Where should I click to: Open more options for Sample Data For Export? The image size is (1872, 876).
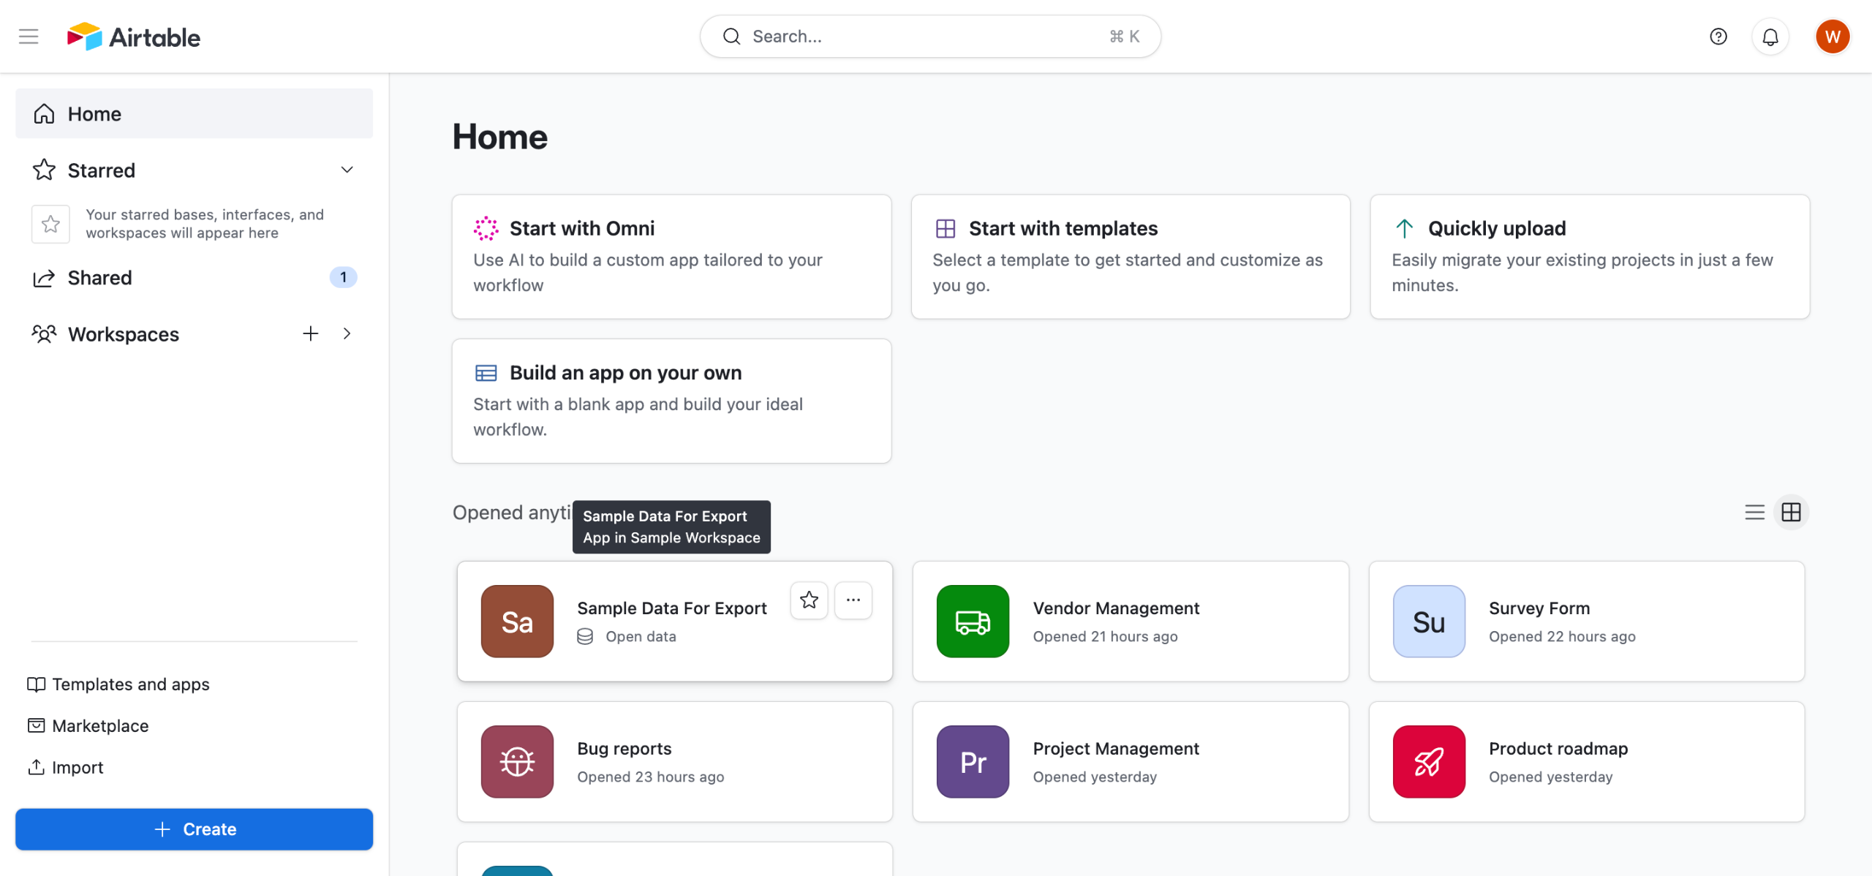coord(853,600)
